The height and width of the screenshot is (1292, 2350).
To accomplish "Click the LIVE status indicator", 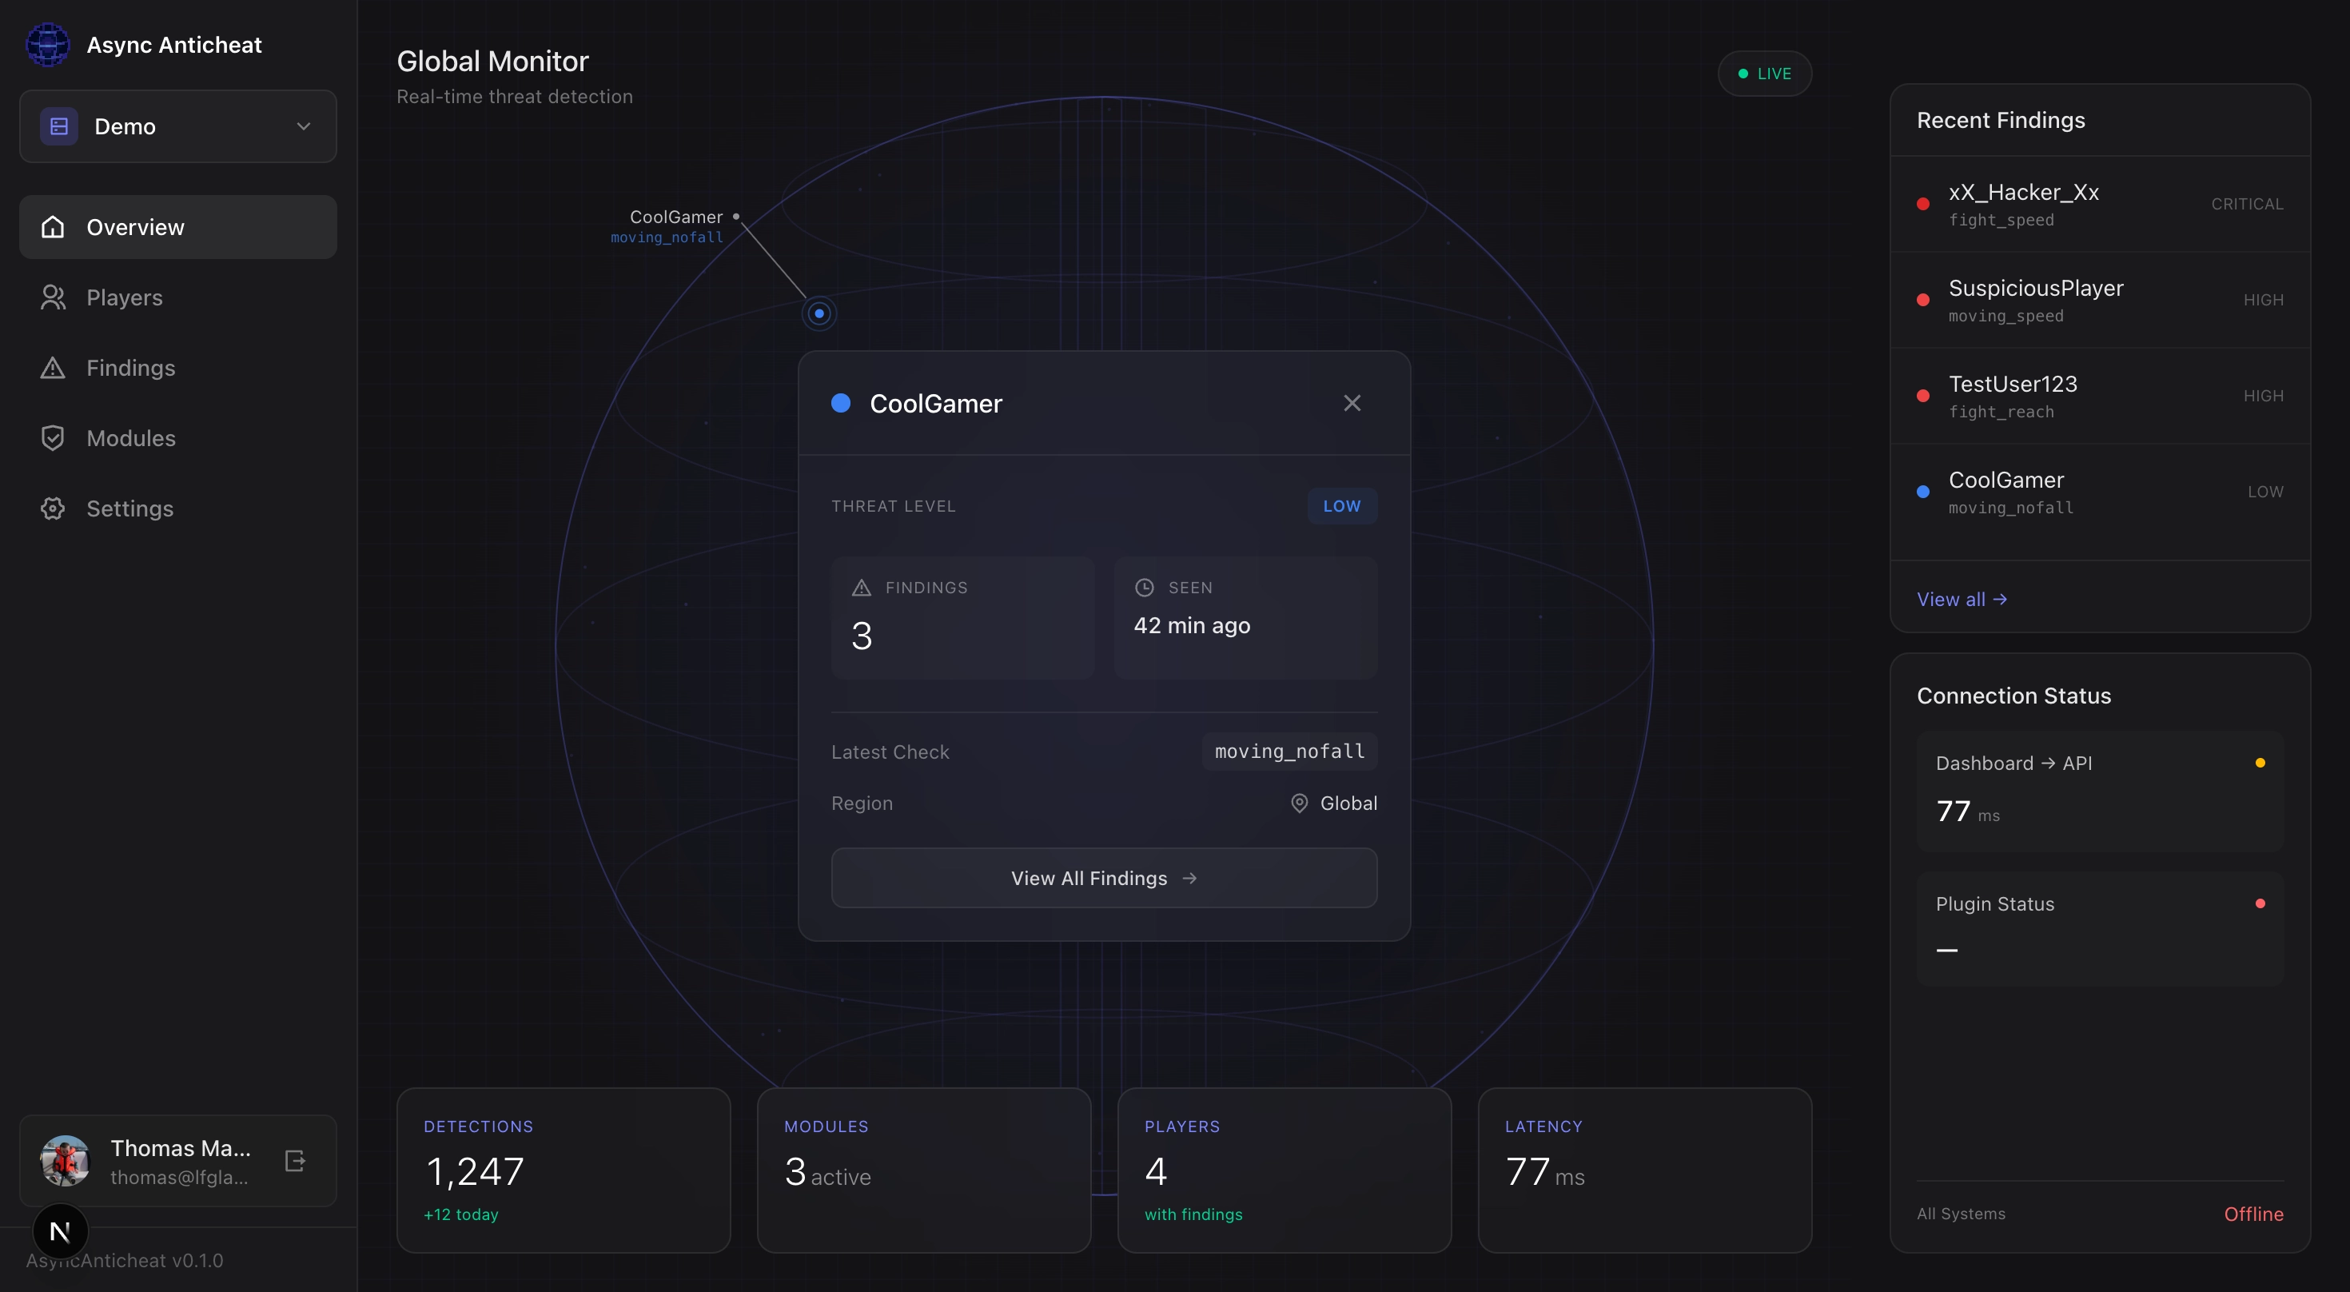I will point(1764,74).
